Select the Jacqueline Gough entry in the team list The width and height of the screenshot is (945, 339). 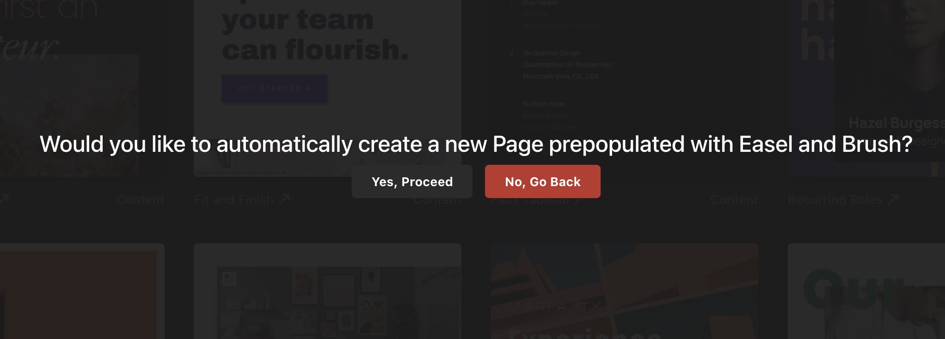(551, 53)
